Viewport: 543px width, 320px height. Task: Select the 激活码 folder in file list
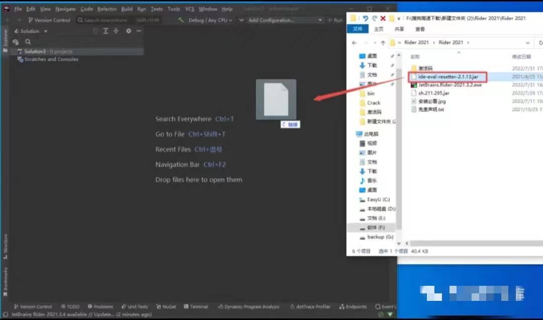tap(426, 68)
